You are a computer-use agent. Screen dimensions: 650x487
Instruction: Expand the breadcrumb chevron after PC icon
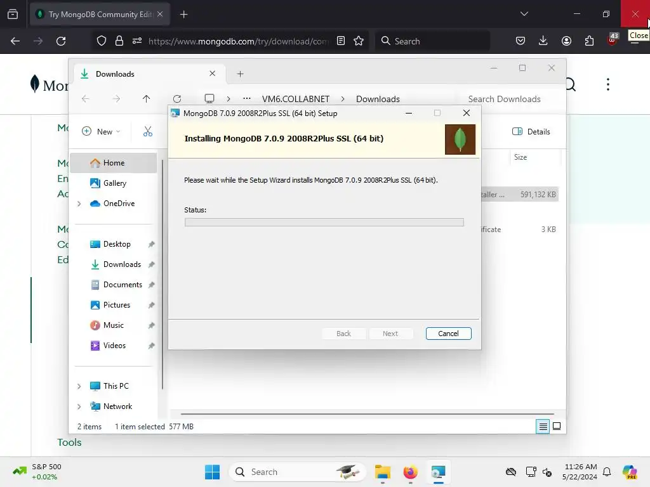click(x=229, y=99)
